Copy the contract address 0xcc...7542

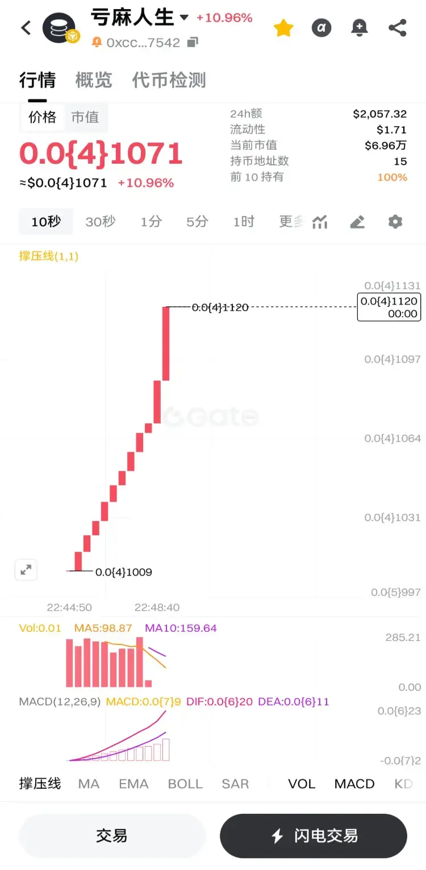point(193,43)
